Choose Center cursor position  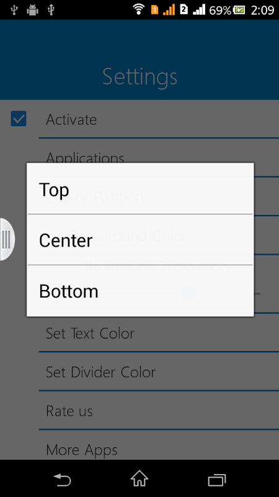tap(140, 240)
